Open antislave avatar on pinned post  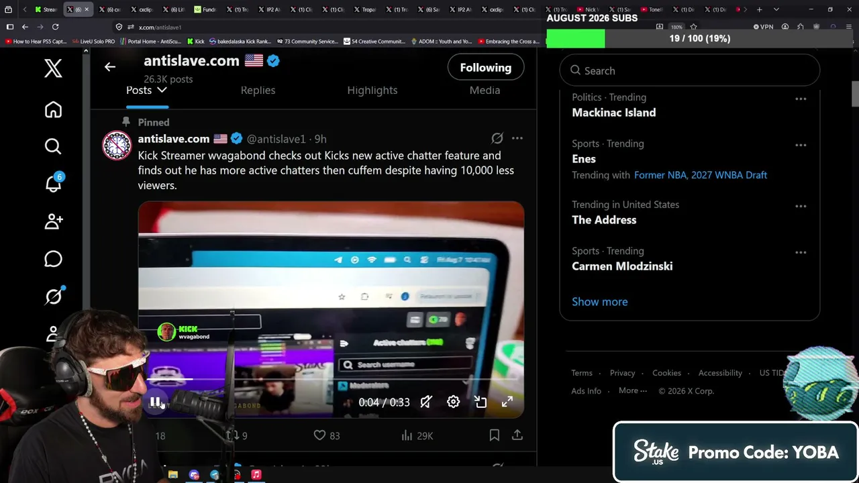pos(117,146)
